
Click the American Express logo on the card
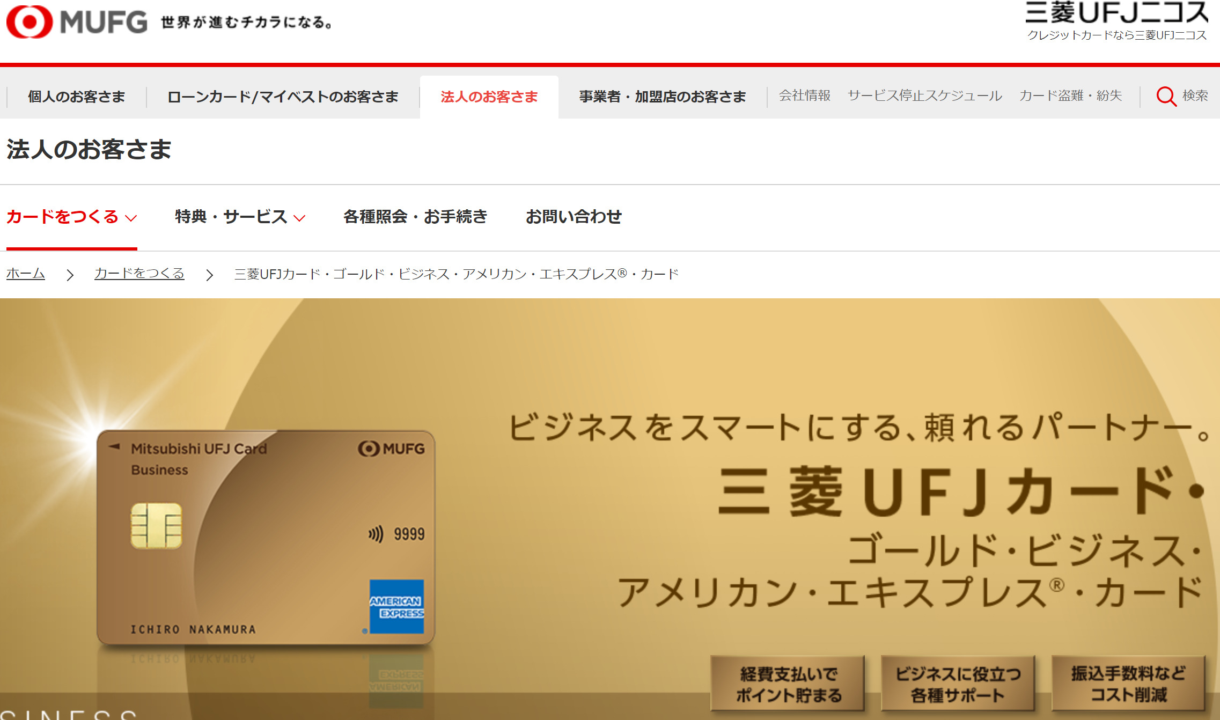point(396,606)
